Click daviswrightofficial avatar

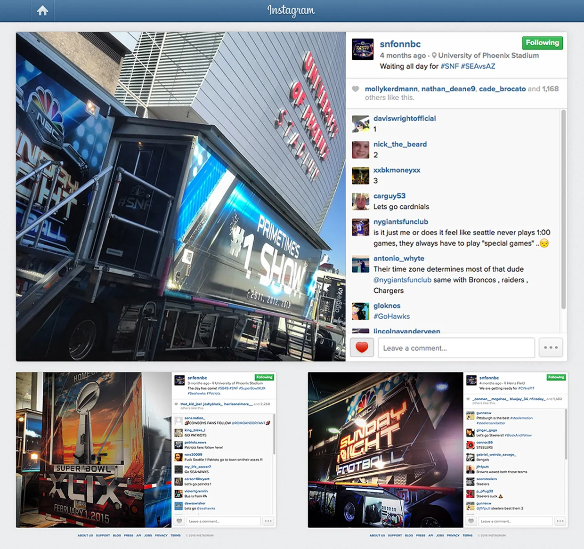tap(360, 124)
